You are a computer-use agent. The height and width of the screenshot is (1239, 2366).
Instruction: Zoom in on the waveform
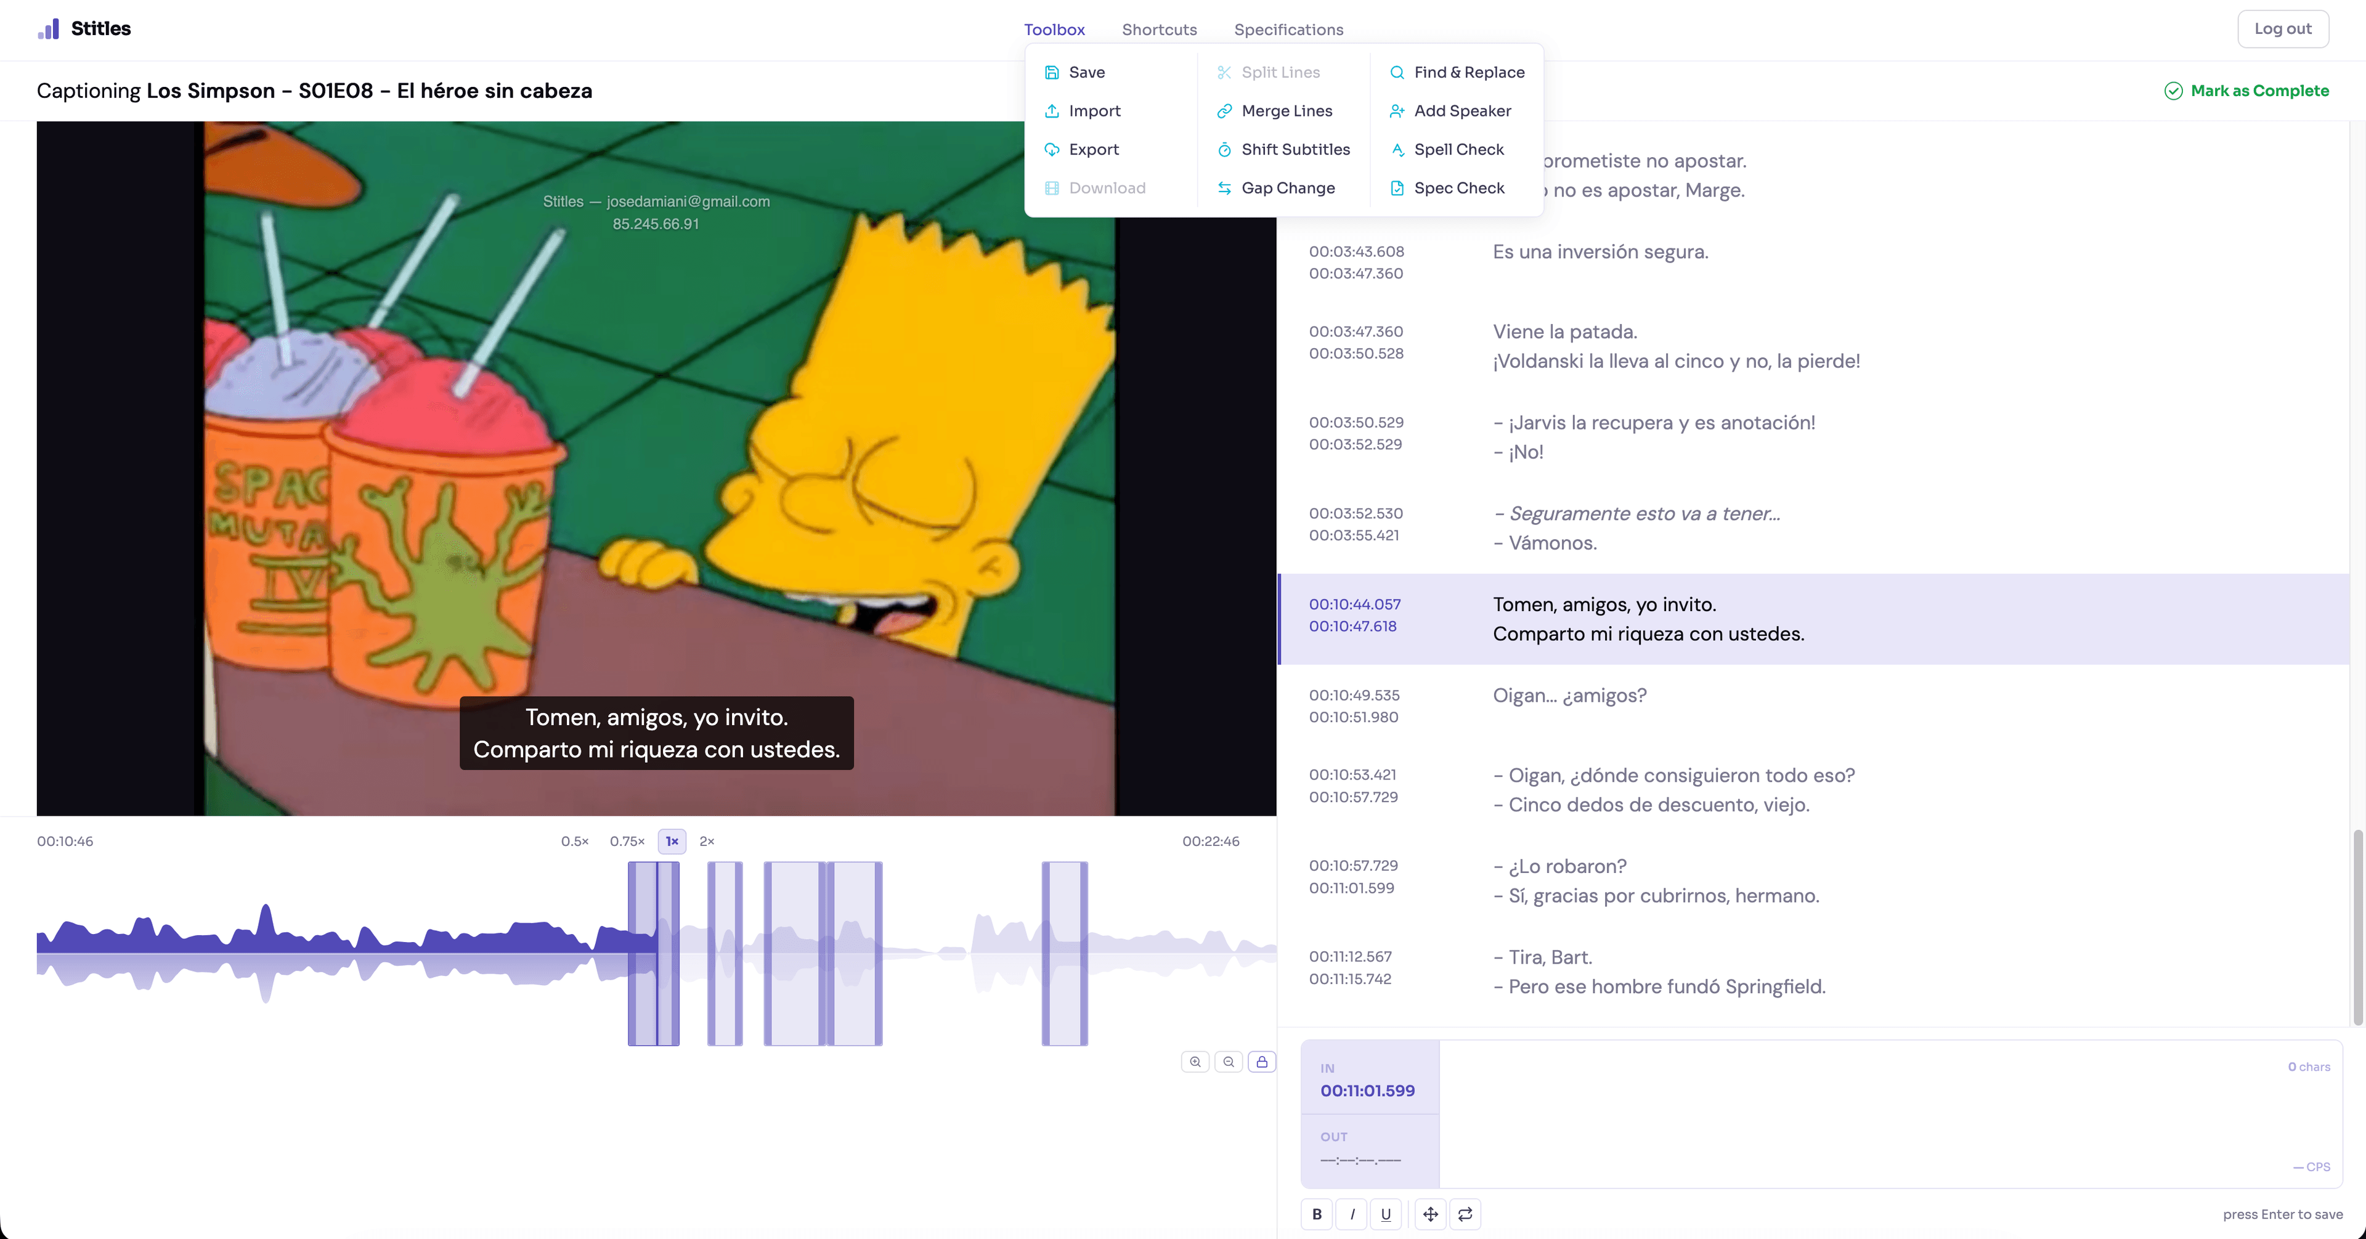point(1195,1062)
